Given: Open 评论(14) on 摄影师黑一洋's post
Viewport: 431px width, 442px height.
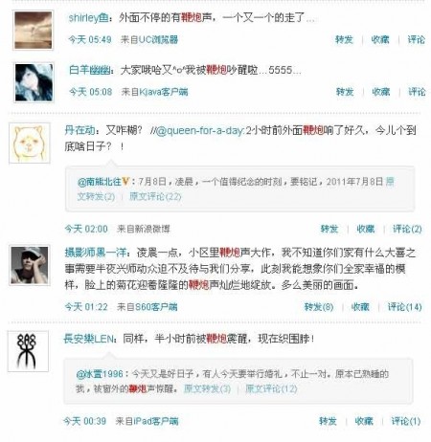Looking at the screenshot, I should [404, 307].
